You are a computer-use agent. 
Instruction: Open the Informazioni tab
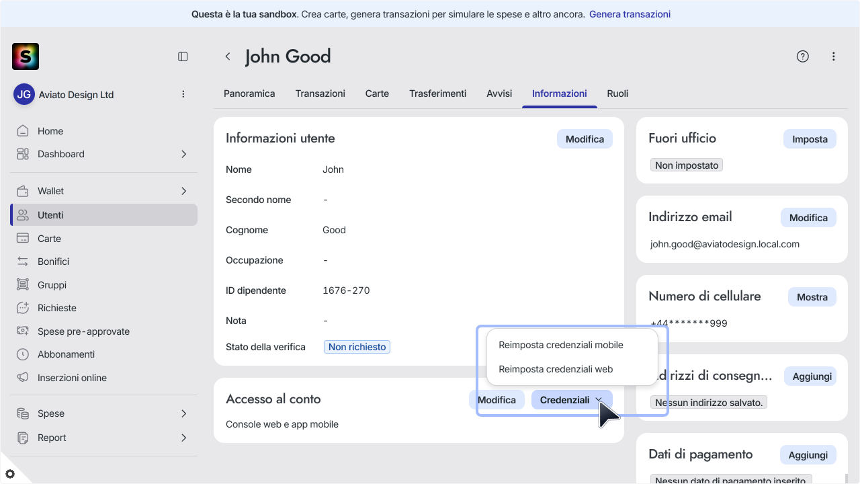pyautogui.click(x=560, y=93)
